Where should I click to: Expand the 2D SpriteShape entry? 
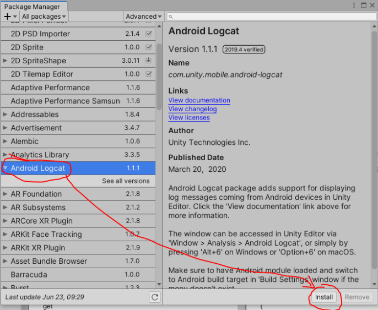[x=5, y=61]
